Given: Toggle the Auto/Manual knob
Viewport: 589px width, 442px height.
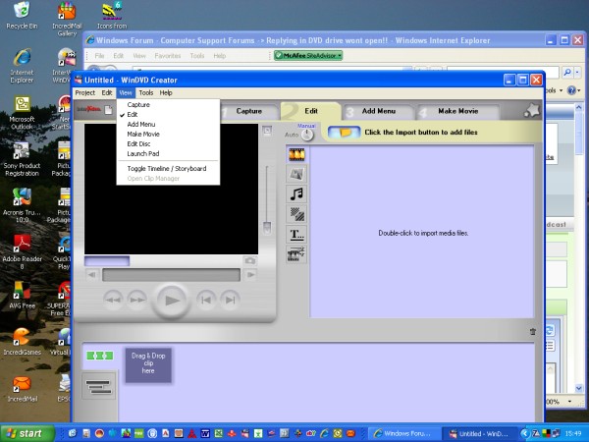Looking at the screenshot, I should tap(307, 135).
